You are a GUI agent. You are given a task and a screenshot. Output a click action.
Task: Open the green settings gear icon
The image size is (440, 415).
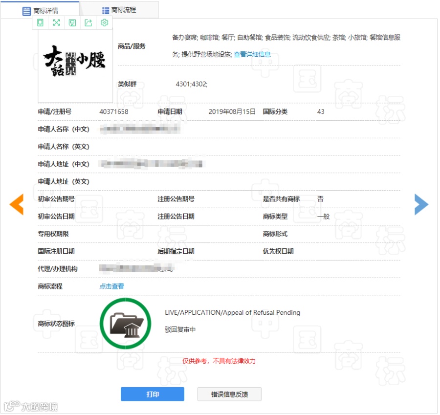(x=105, y=22)
